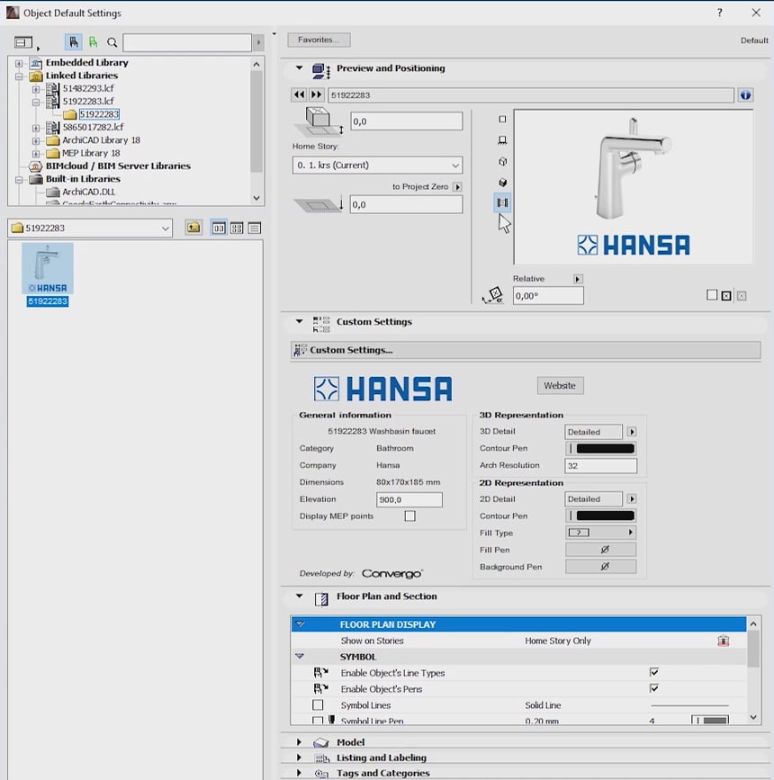Open the 2D Detail flyout arrow
774x780 pixels.
[x=632, y=499]
